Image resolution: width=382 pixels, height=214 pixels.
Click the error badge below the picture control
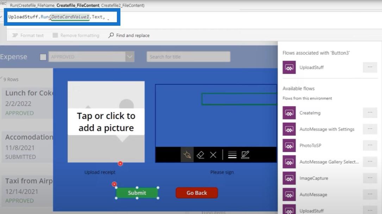coord(120,164)
